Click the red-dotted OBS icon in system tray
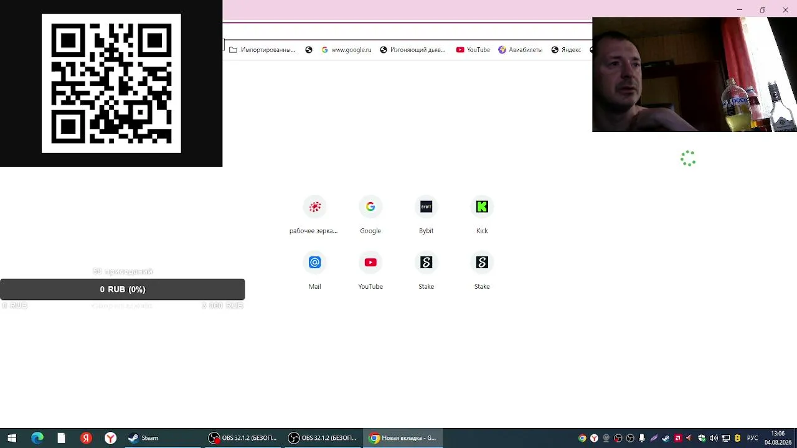This screenshot has height=448, width=797. pos(618,438)
